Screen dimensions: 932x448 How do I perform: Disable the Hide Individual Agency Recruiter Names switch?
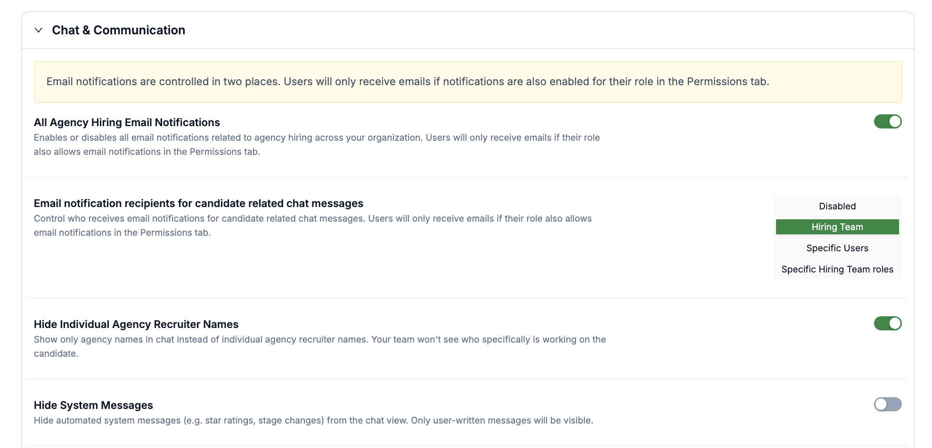pyautogui.click(x=888, y=323)
